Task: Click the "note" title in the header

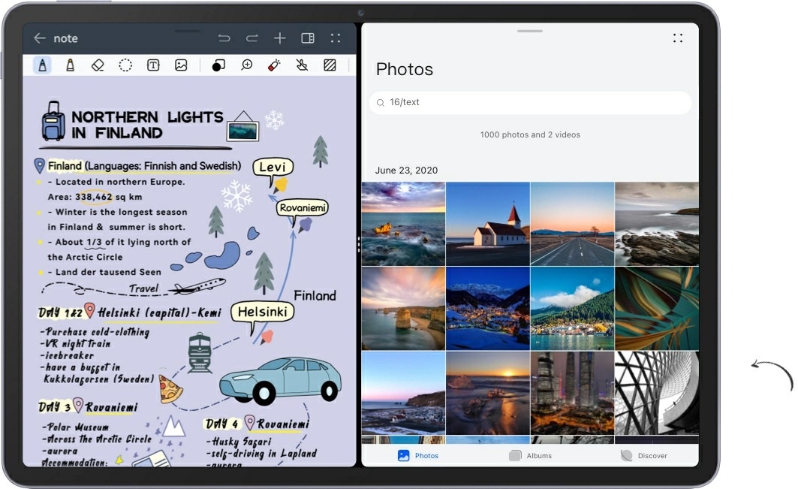Action: 65,38
